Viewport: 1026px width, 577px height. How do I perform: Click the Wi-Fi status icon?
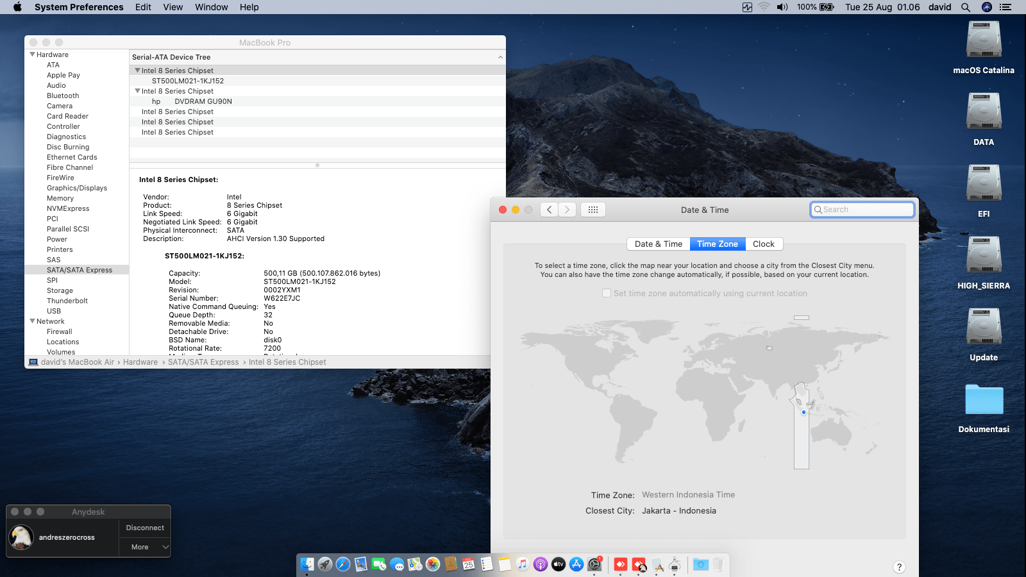pos(764,7)
